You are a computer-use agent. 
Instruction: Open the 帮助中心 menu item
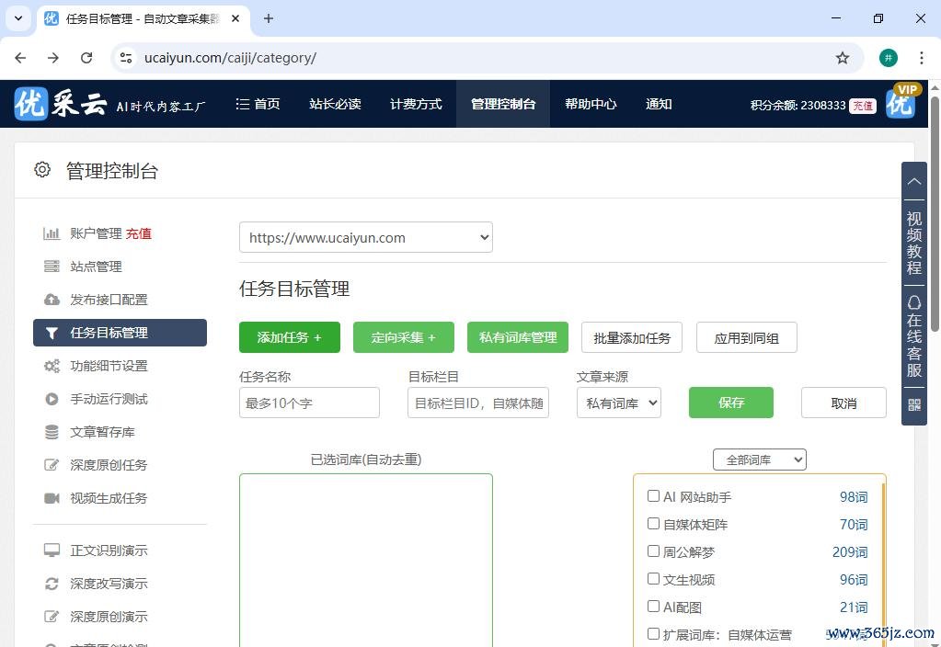click(x=591, y=104)
